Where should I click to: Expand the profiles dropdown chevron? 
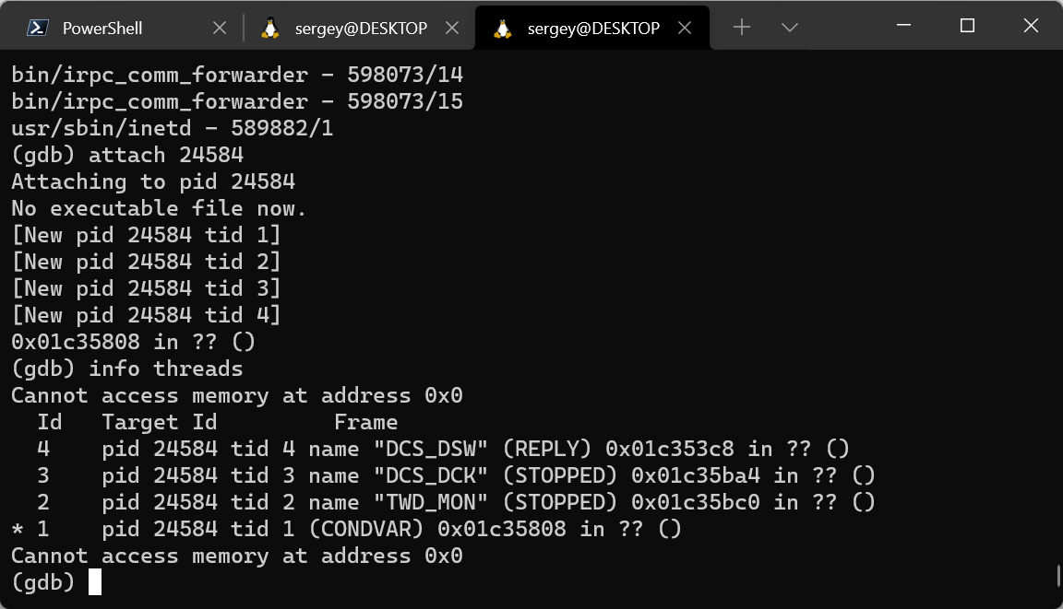pos(789,28)
